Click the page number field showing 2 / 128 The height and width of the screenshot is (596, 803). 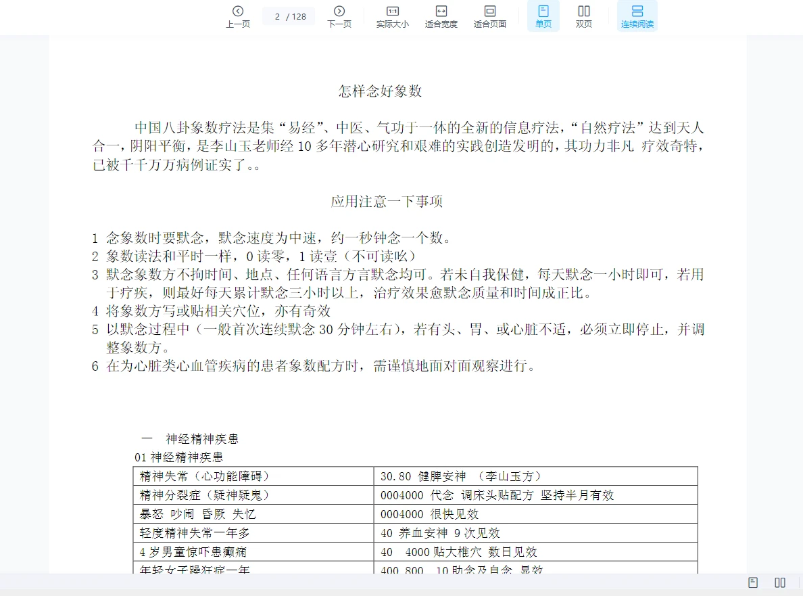click(x=290, y=16)
